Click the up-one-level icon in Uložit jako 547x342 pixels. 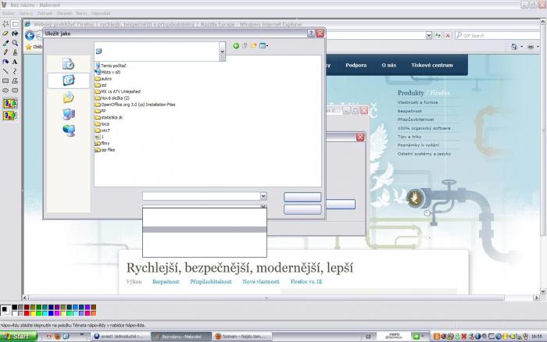[x=245, y=45]
